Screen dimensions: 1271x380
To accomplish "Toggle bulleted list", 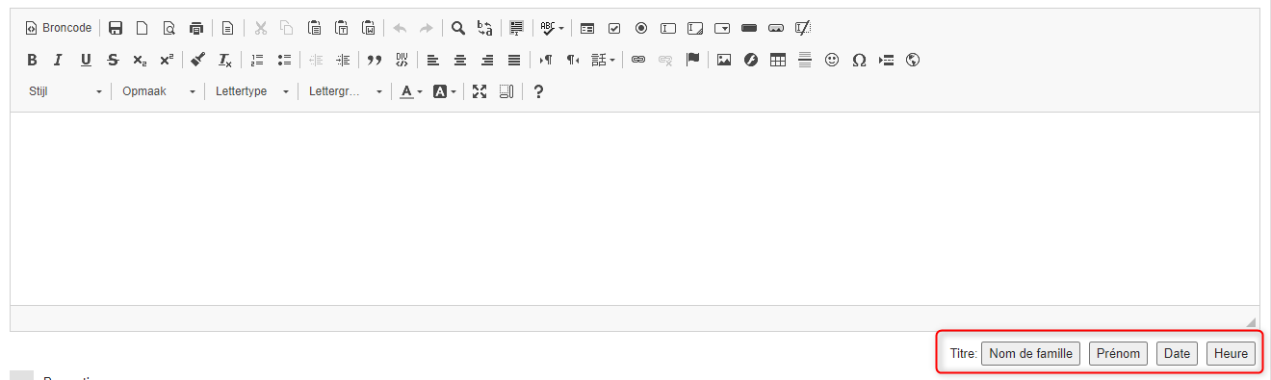I will point(284,60).
